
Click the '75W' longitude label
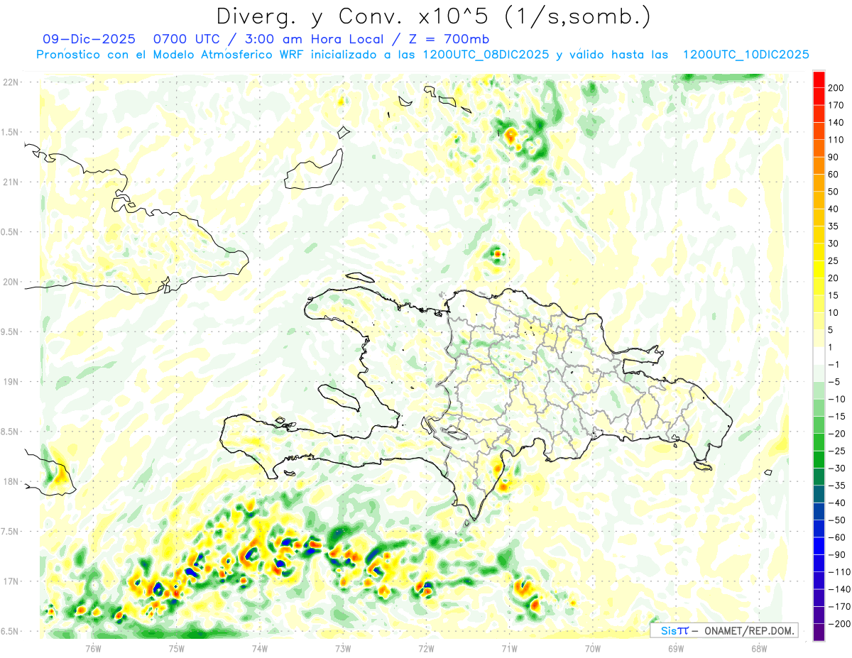tap(177, 647)
